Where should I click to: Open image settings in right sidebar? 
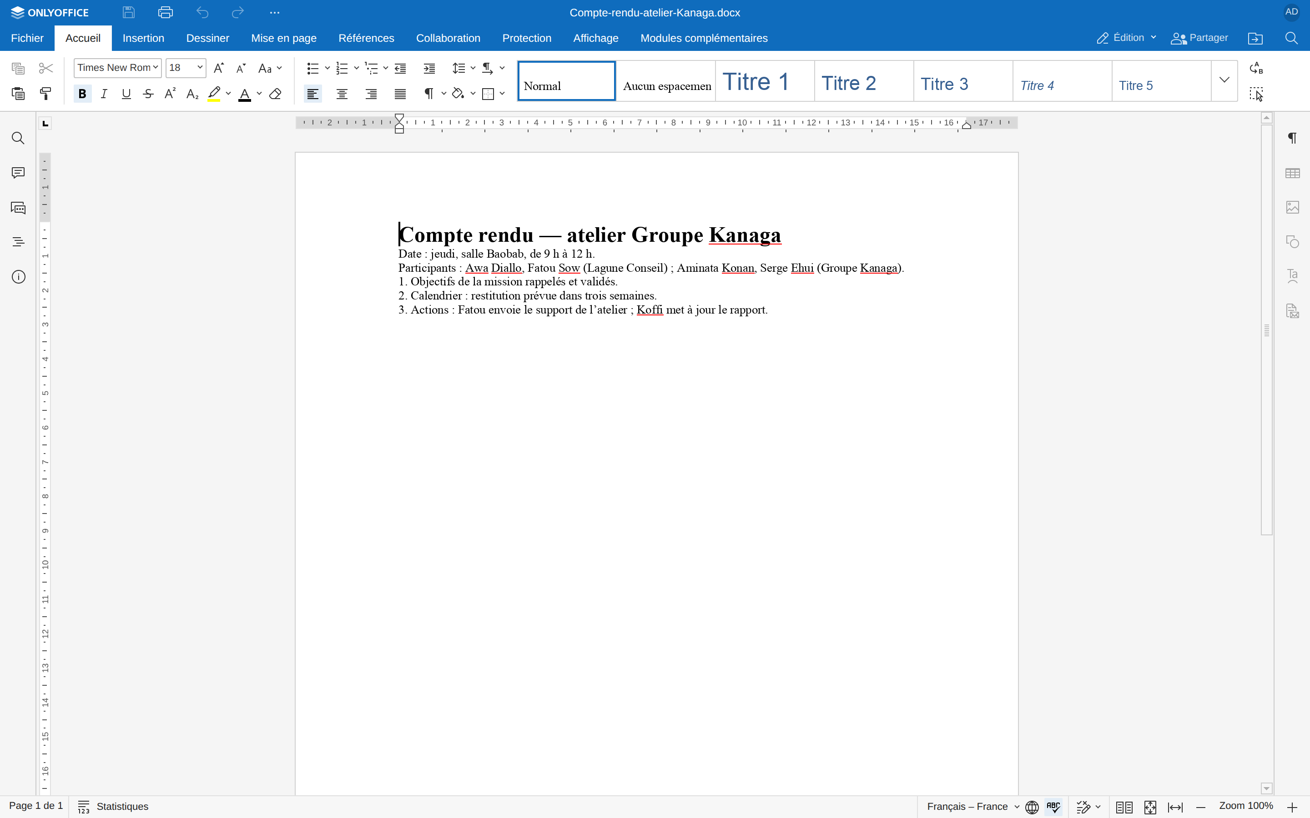pos(1293,207)
